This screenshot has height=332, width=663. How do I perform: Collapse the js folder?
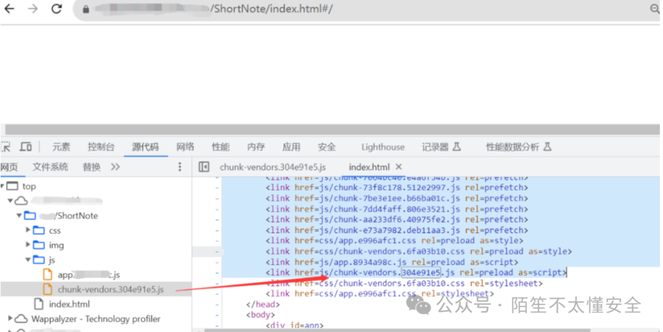tap(28, 260)
